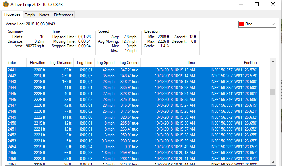Viewport: 282px width, 166px height.
Task: Select track point row 2446
Action: (x=133, y=100)
